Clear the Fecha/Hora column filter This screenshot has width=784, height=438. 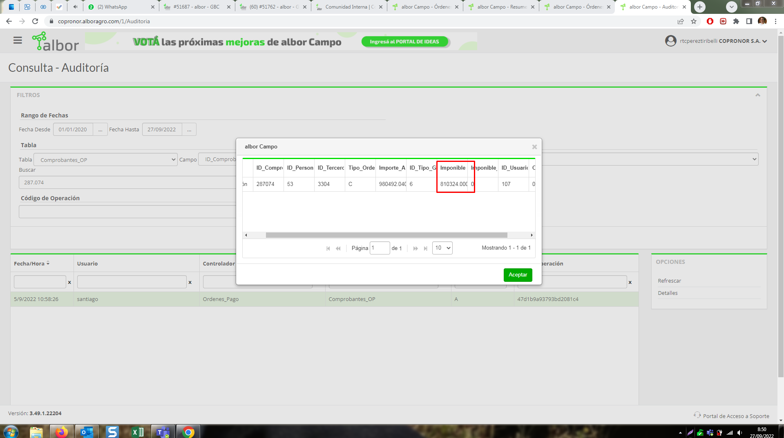[69, 282]
